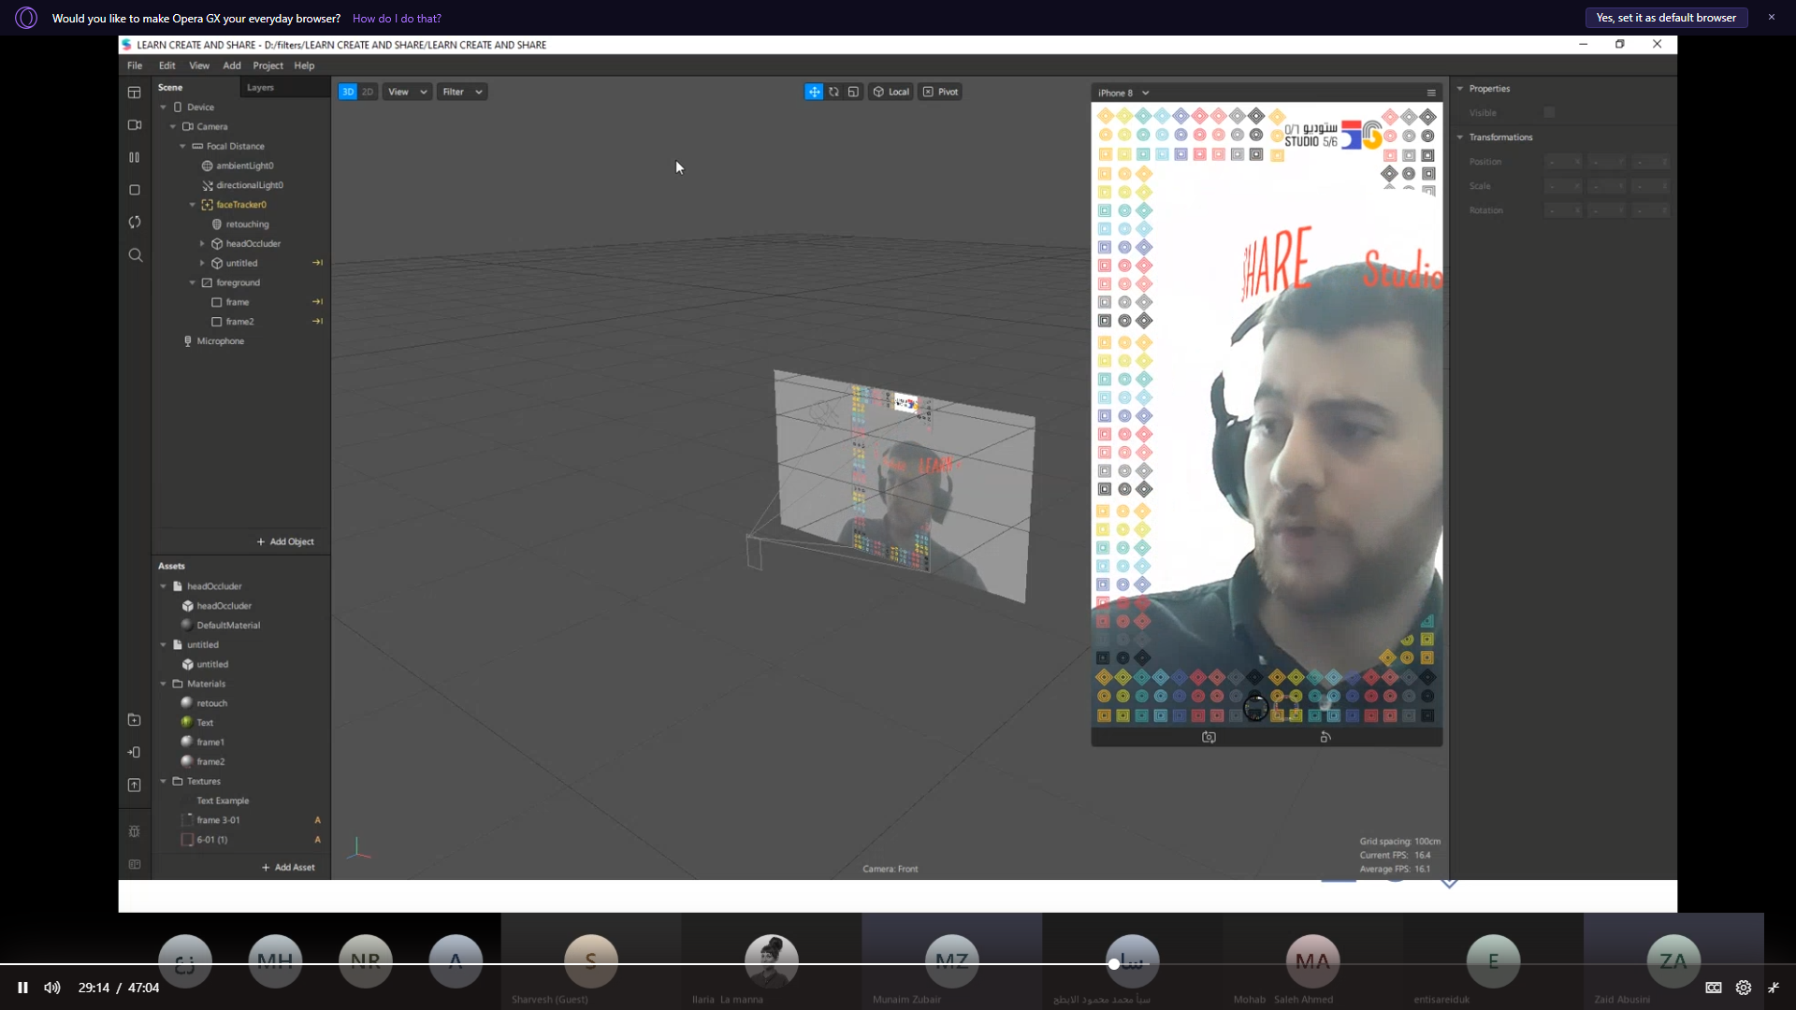The image size is (1796, 1010).
Task: Select the Microphone scene item
Action: pyautogui.click(x=220, y=341)
